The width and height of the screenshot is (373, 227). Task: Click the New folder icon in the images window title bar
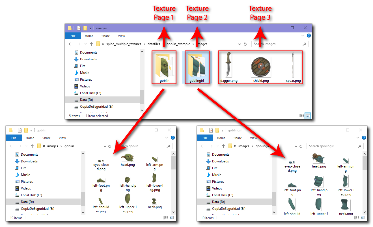click(x=85, y=28)
